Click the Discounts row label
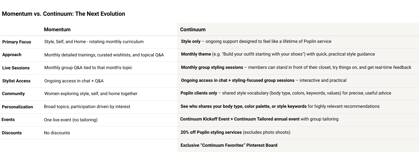The width and height of the screenshot is (419, 152). pos(12,133)
